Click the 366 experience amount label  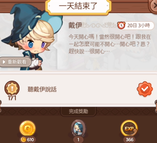point(130,140)
